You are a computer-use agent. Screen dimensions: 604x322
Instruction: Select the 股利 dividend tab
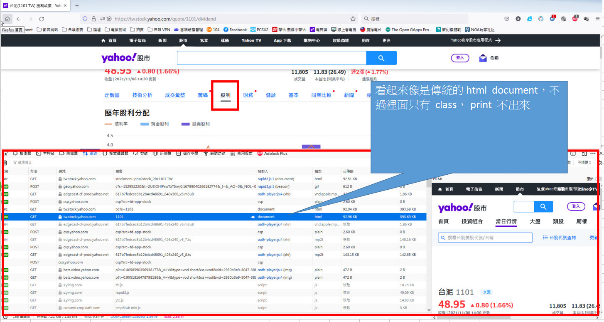226,95
